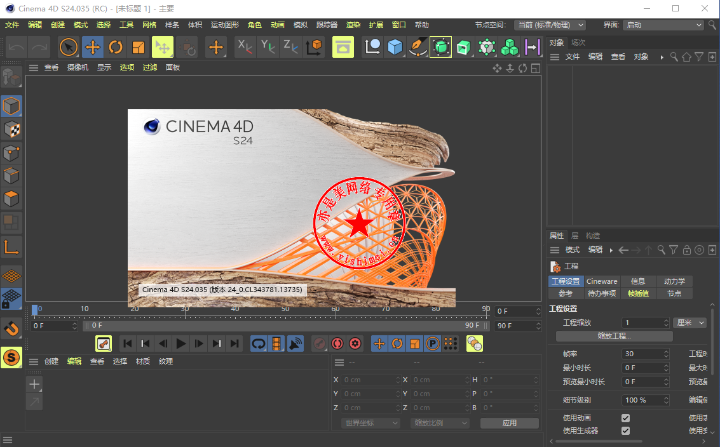
Task: Toggle sound playback speaker icon
Action: click(295, 344)
